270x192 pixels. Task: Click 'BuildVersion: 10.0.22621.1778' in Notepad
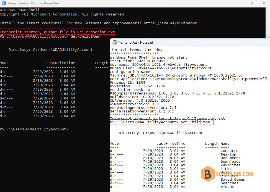[x=142, y=97]
